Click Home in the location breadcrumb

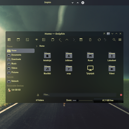coord(42,46)
